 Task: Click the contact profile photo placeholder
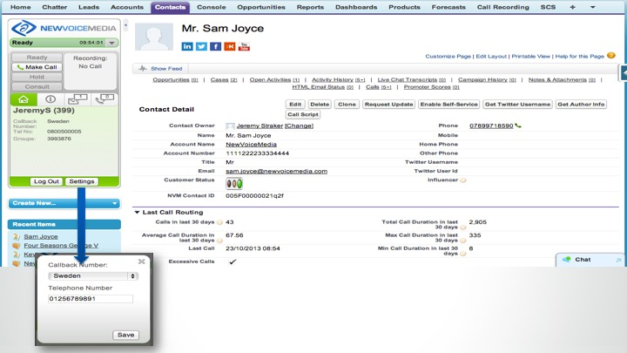(x=154, y=37)
